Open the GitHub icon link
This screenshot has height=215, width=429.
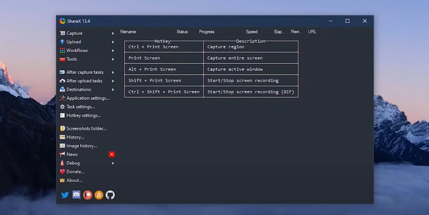point(110,195)
